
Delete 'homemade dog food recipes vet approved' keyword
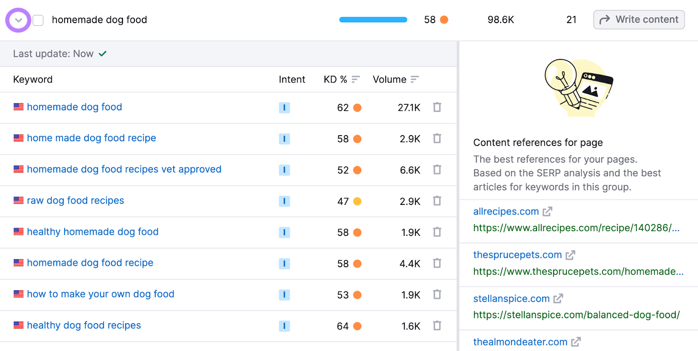[x=437, y=170]
